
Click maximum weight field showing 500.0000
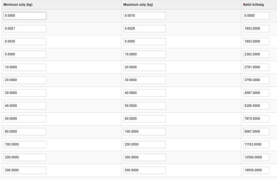tap(144, 170)
